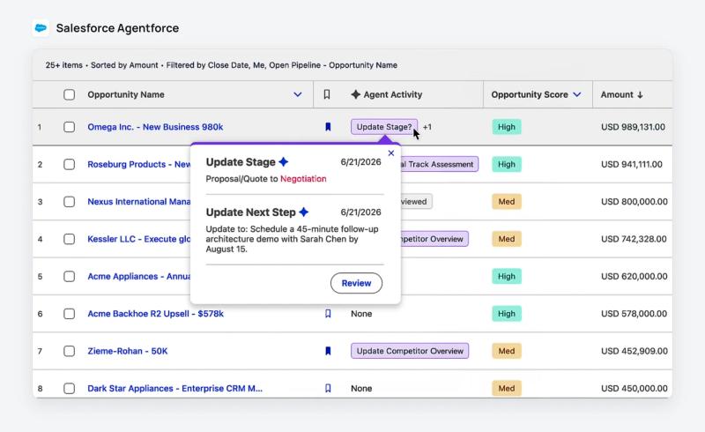Click the Salesforce cloud logo icon
This screenshot has height=432, width=705.
[x=41, y=28]
